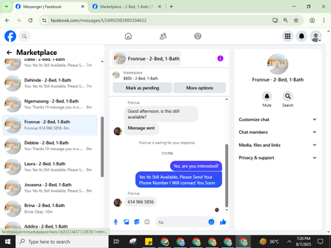Open the emoji picker
This screenshot has height=248, width=331.
point(211,222)
